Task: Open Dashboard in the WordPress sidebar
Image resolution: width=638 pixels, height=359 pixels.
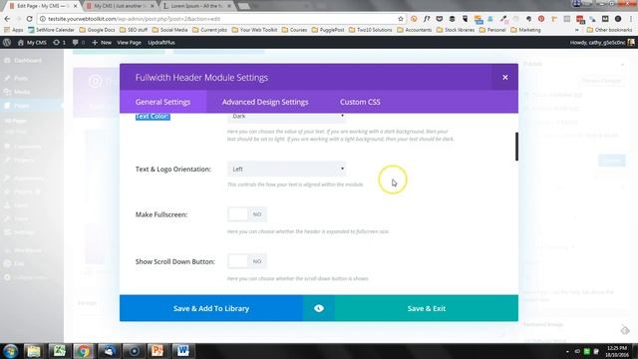Action: (28, 60)
